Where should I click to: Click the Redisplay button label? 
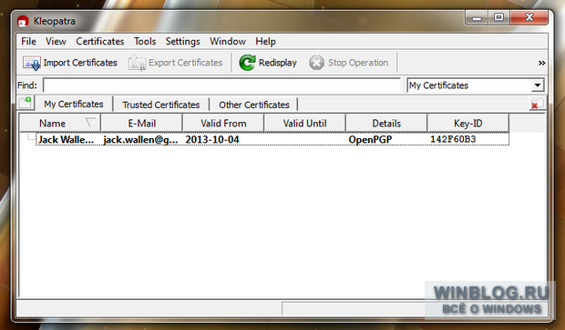[x=278, y=63]
